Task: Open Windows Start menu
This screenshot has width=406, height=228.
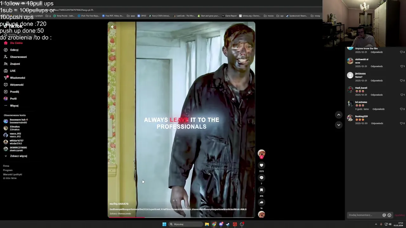Action: pos(164,224)
